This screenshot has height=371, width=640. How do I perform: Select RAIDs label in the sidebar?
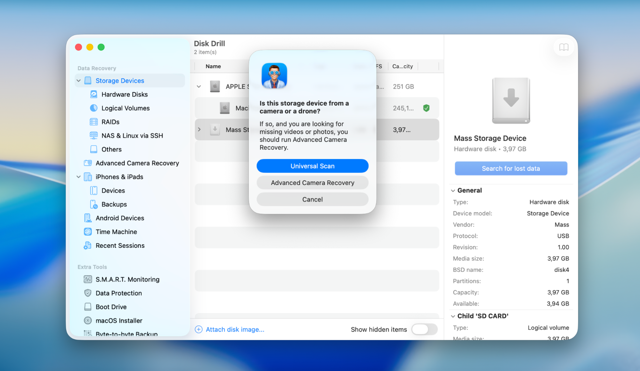tap(110, 122)
